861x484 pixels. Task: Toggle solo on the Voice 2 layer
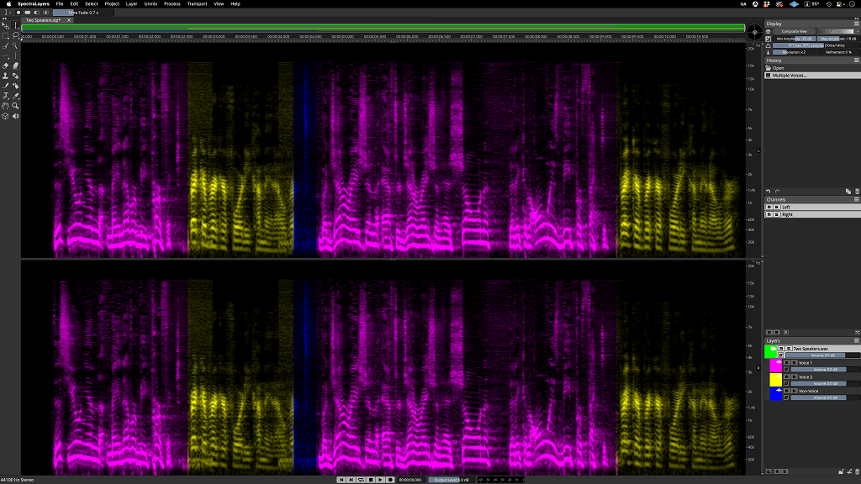[794, 377]
